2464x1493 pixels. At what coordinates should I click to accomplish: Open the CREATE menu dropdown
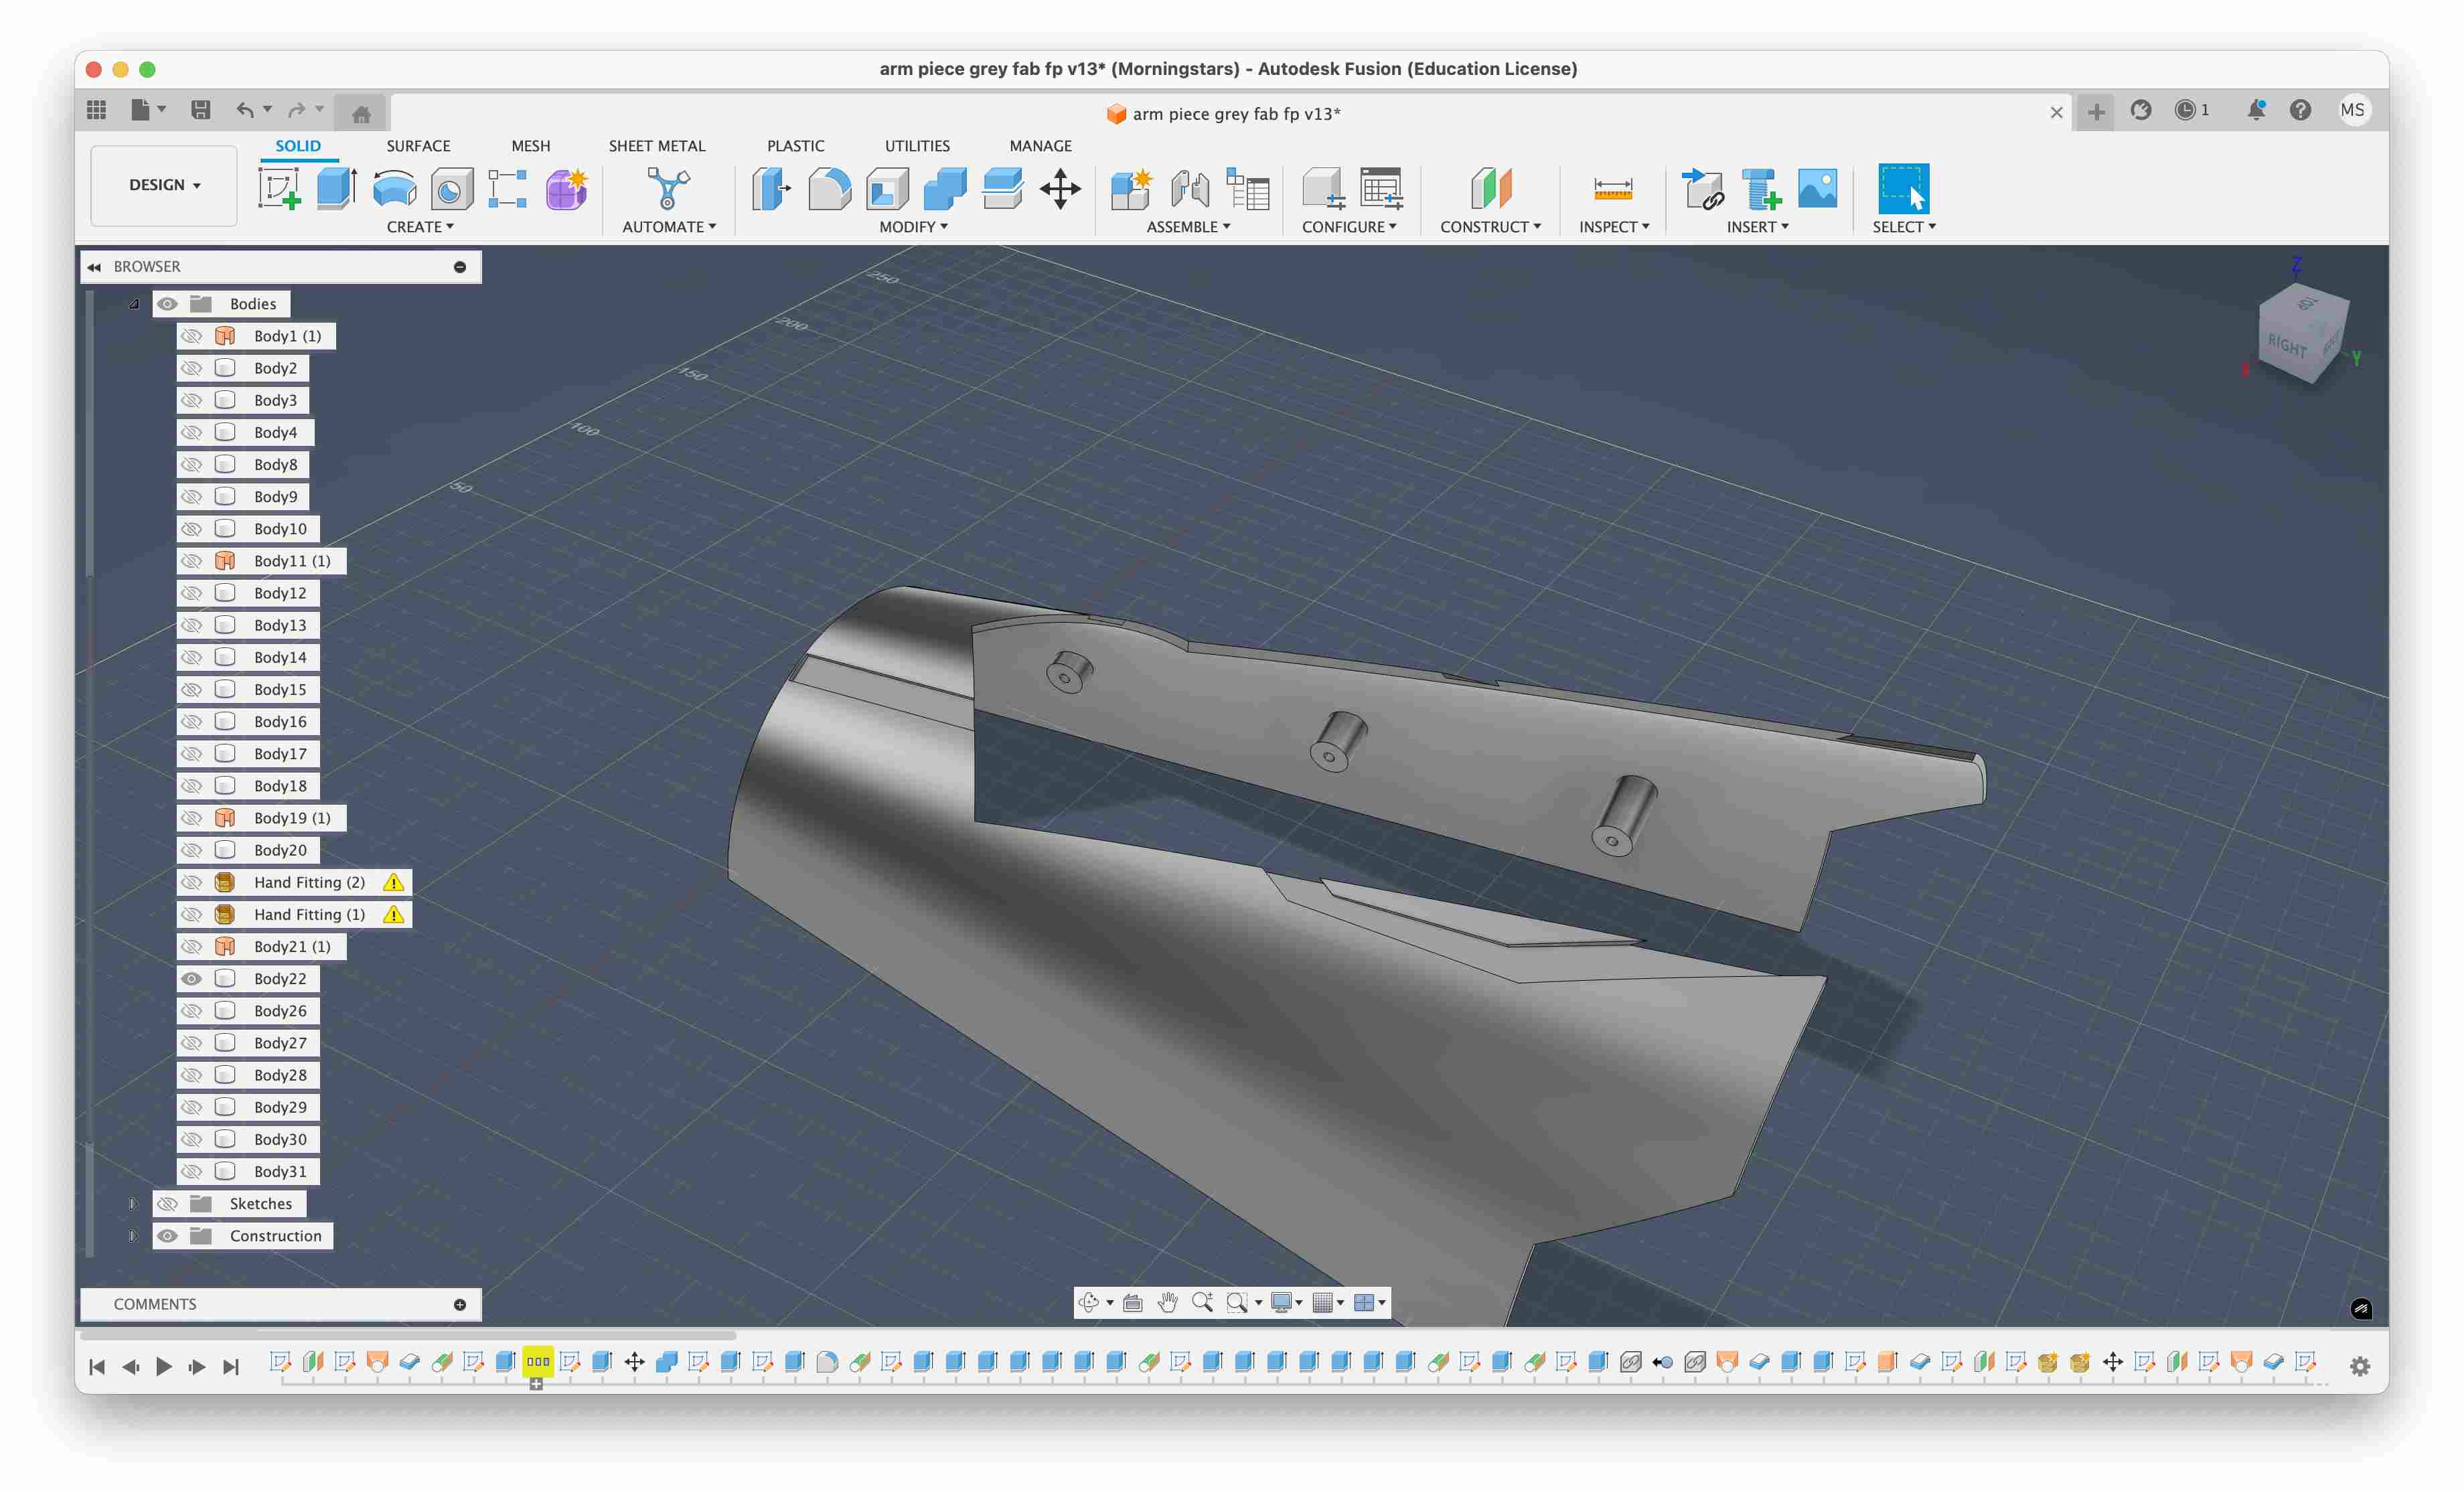(420, 227)
